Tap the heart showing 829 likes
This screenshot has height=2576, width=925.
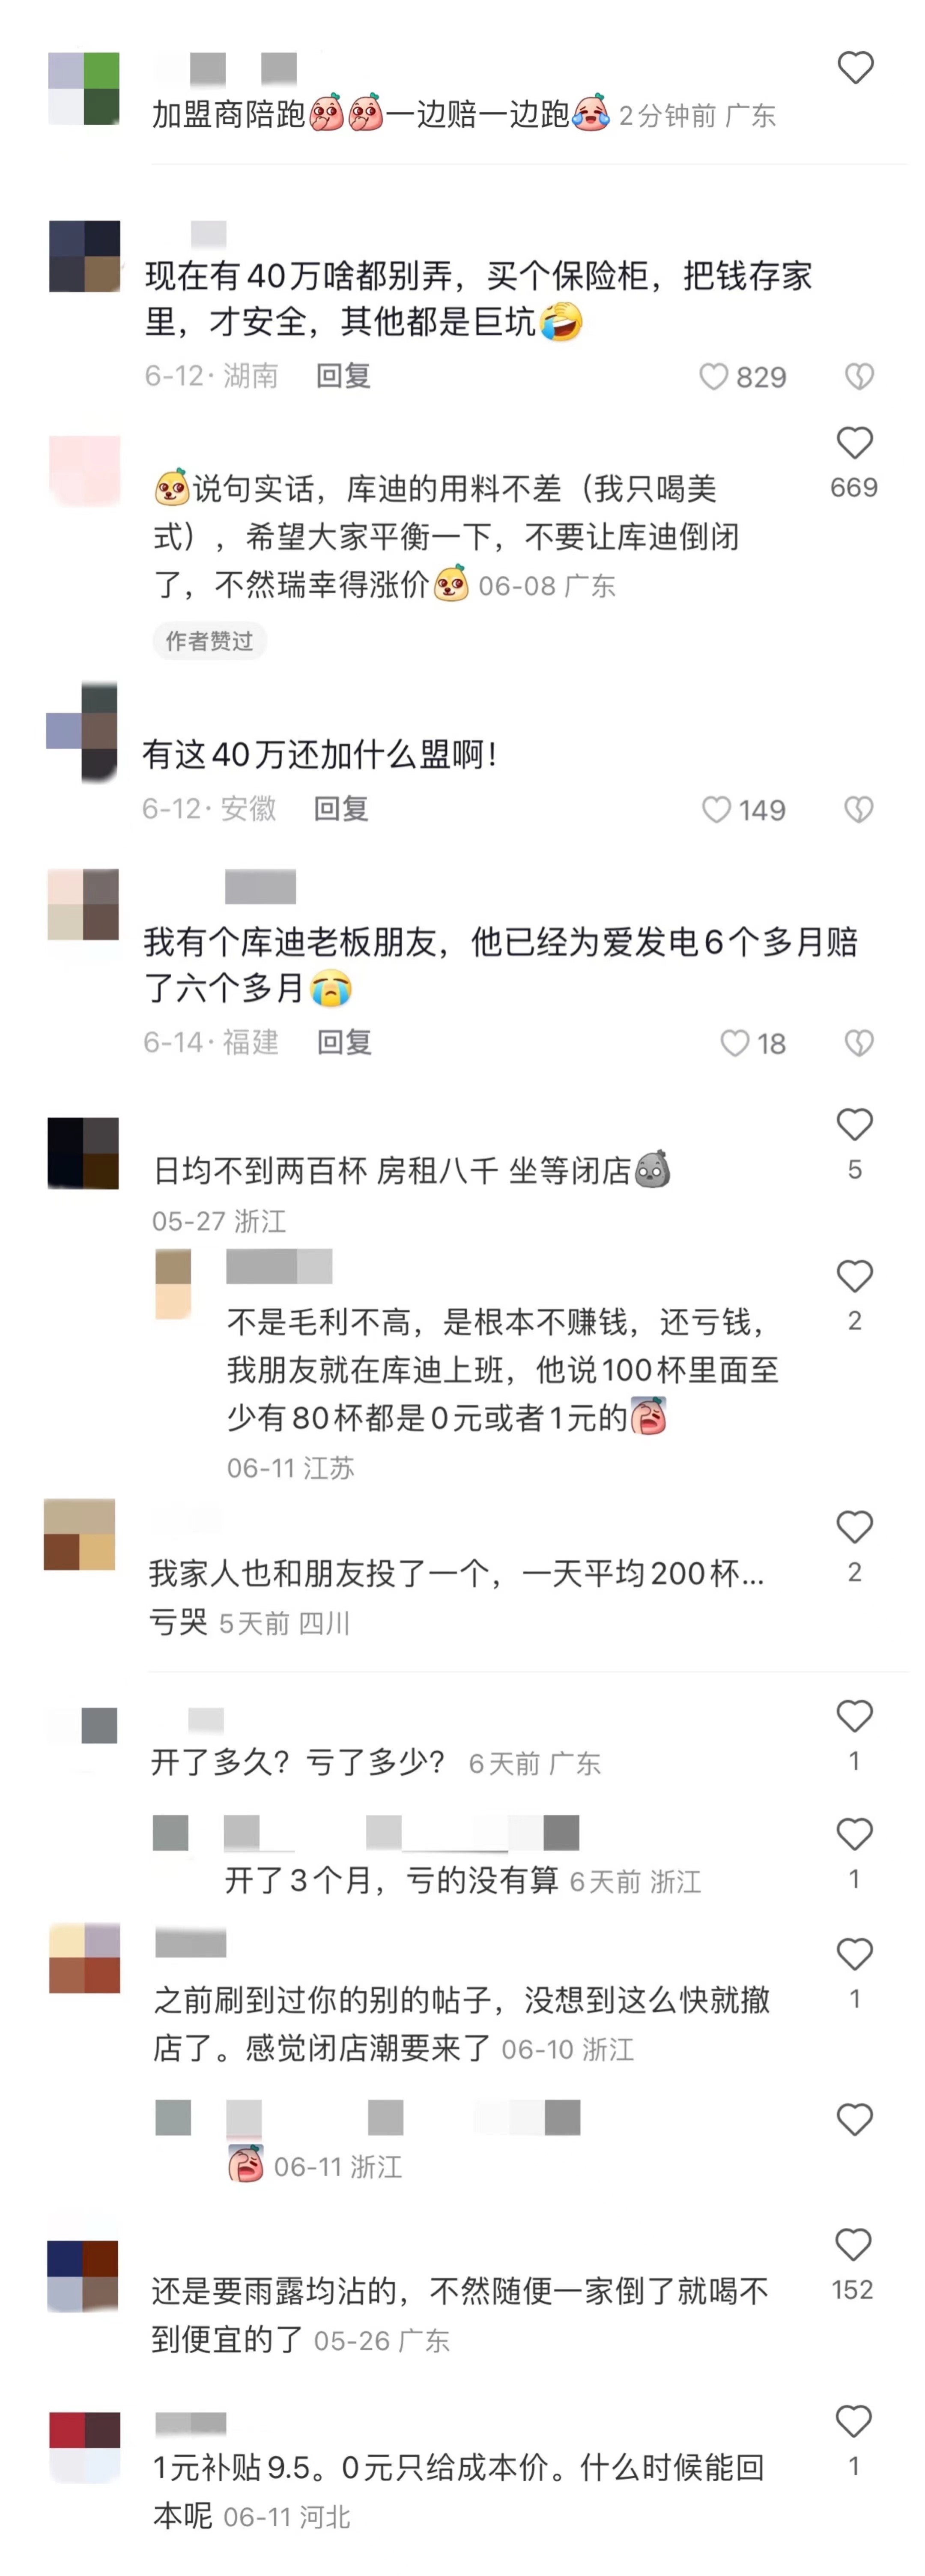point(713,377)
